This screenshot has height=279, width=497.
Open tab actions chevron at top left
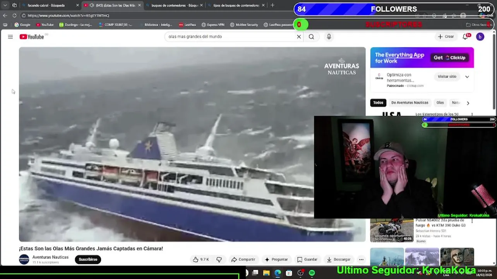(x=5, y=5)
